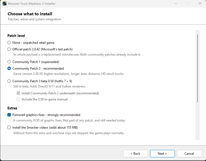Click 'Without them the intro' description text

[69, 133]
